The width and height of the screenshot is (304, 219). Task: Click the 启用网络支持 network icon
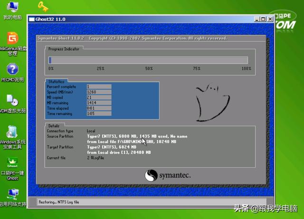click(12, 195)
